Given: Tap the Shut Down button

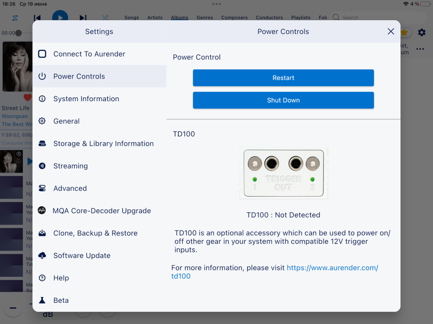Looking at the screenshot, I should (283, 100).
